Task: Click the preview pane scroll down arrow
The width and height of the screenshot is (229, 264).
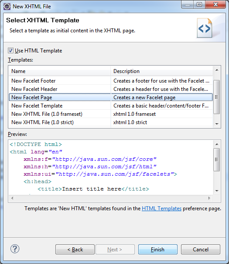Action: click(x=217, y=191)
